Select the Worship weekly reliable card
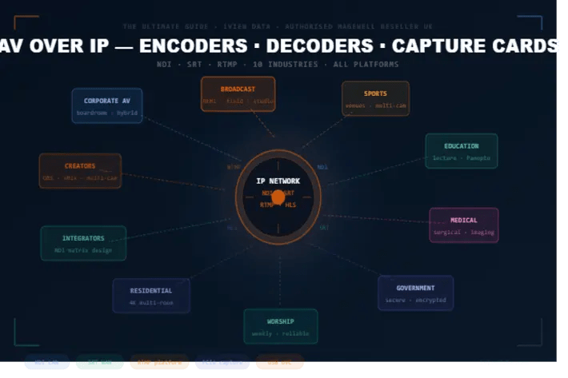Image resolution: width=568 pixels, height=378 pixels. [x=281, y=327]
